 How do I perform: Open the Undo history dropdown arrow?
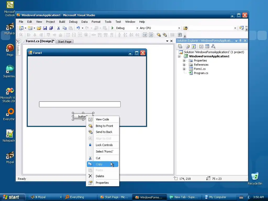coord(82,28)
